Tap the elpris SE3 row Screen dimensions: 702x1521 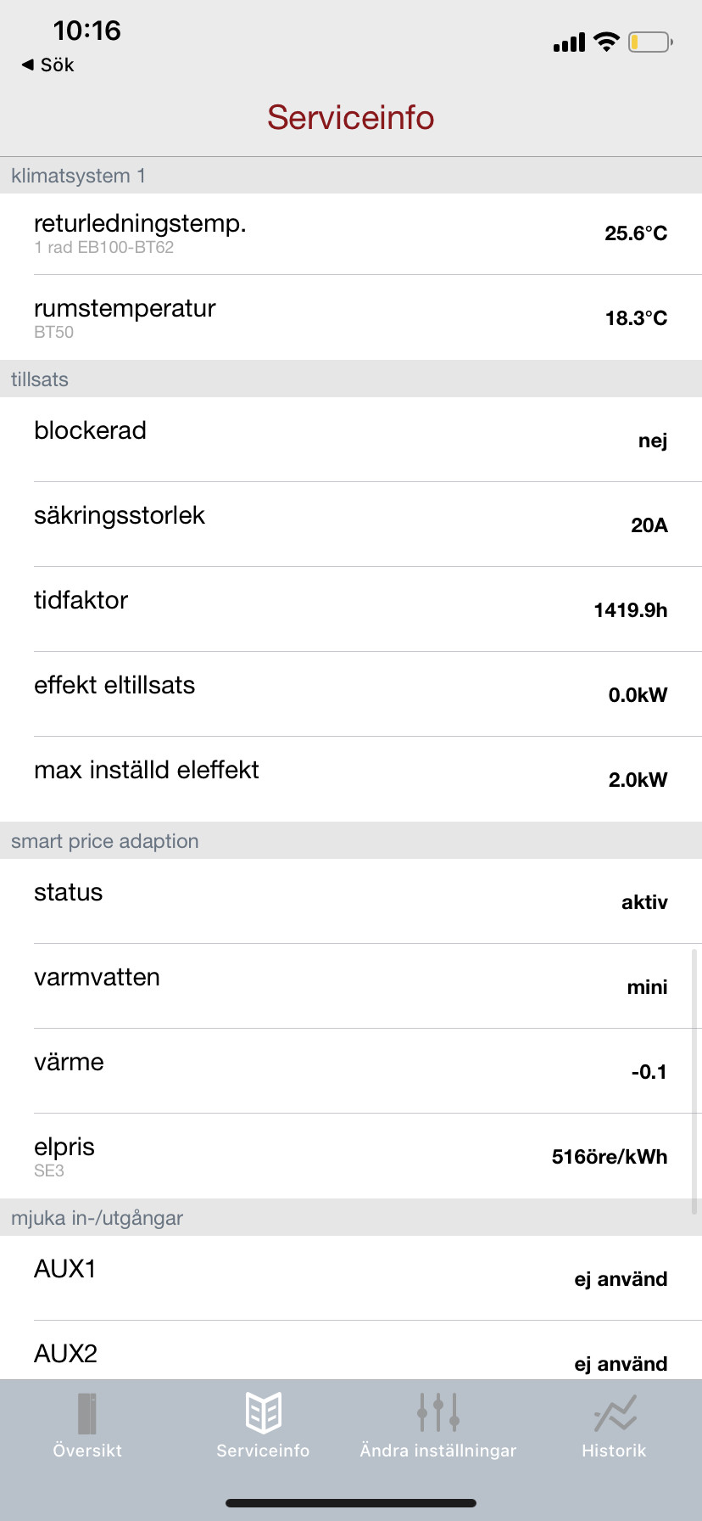(351, 1156)
